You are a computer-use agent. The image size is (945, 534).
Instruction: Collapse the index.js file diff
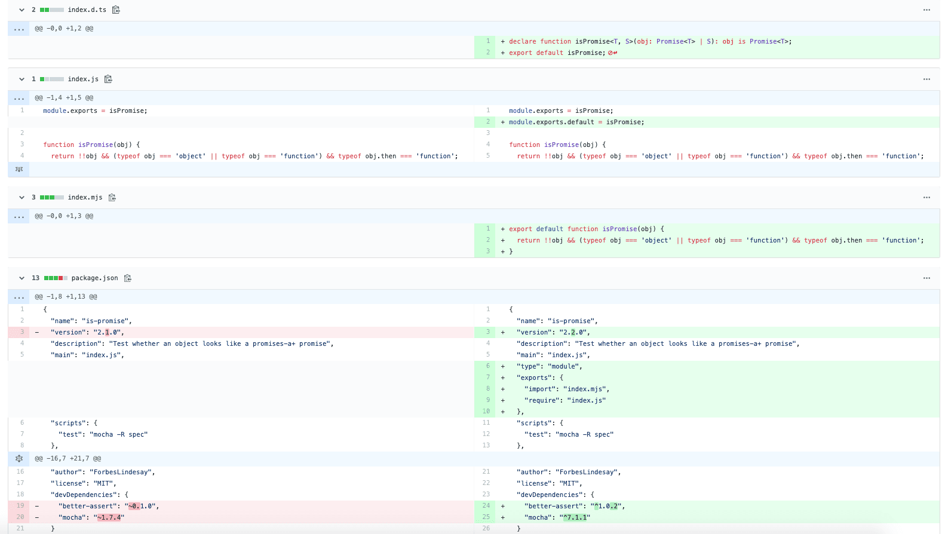(x=22, y=79)
